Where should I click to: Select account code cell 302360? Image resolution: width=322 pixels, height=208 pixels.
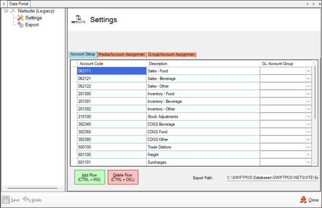(111, 132)
